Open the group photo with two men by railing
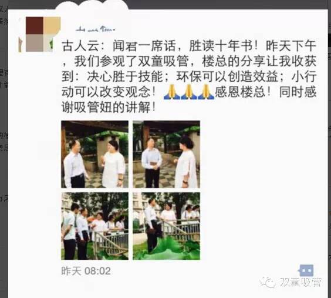Viewport: 331px width, 298px height. pos(95,226)
